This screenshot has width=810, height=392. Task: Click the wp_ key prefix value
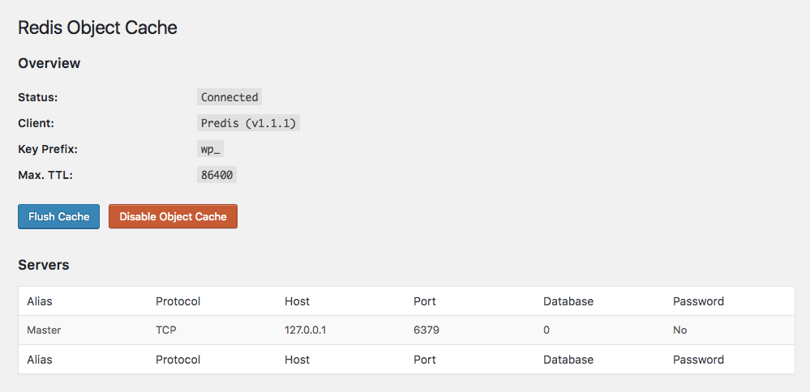click(212, 149)
